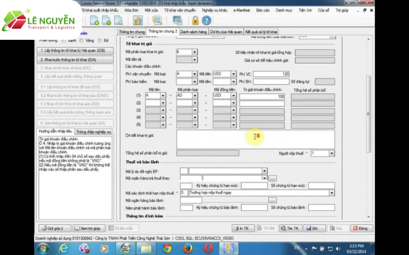This screenshot has width=409, height=255.
Task: Open the Mã tiền tệ dropdown
Action: (195, 60)
